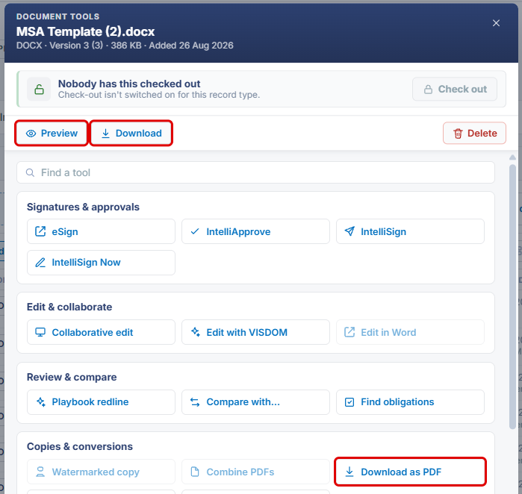
Task: Click the Copies & conversions heading
Action: pos(80,446)
